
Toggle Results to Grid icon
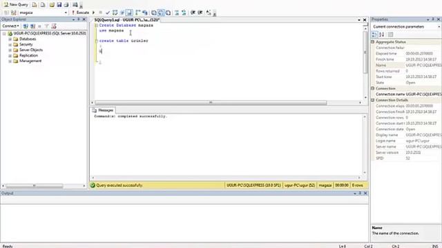[x=161, y=12]
